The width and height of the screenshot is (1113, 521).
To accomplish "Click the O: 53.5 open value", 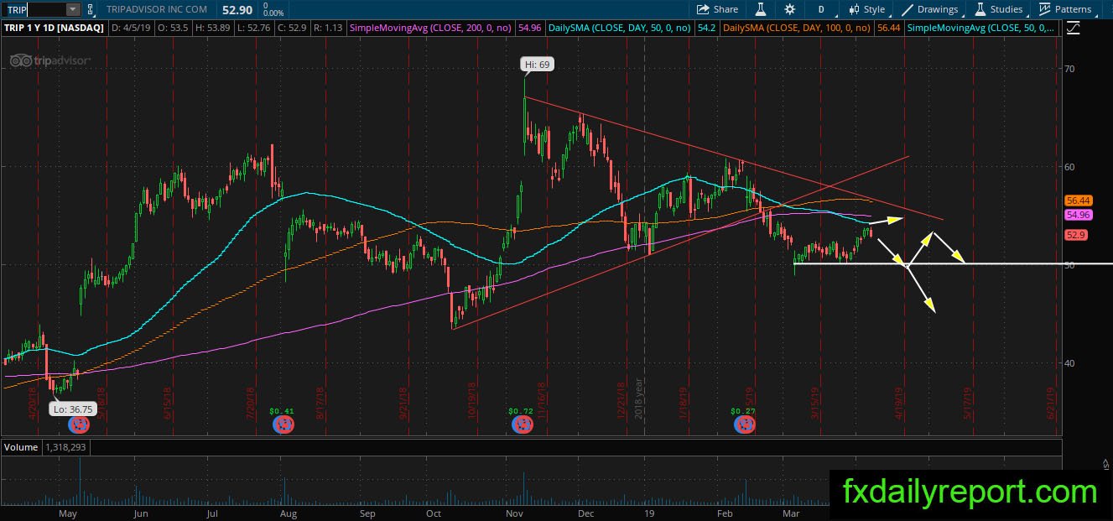I will 172,28.
